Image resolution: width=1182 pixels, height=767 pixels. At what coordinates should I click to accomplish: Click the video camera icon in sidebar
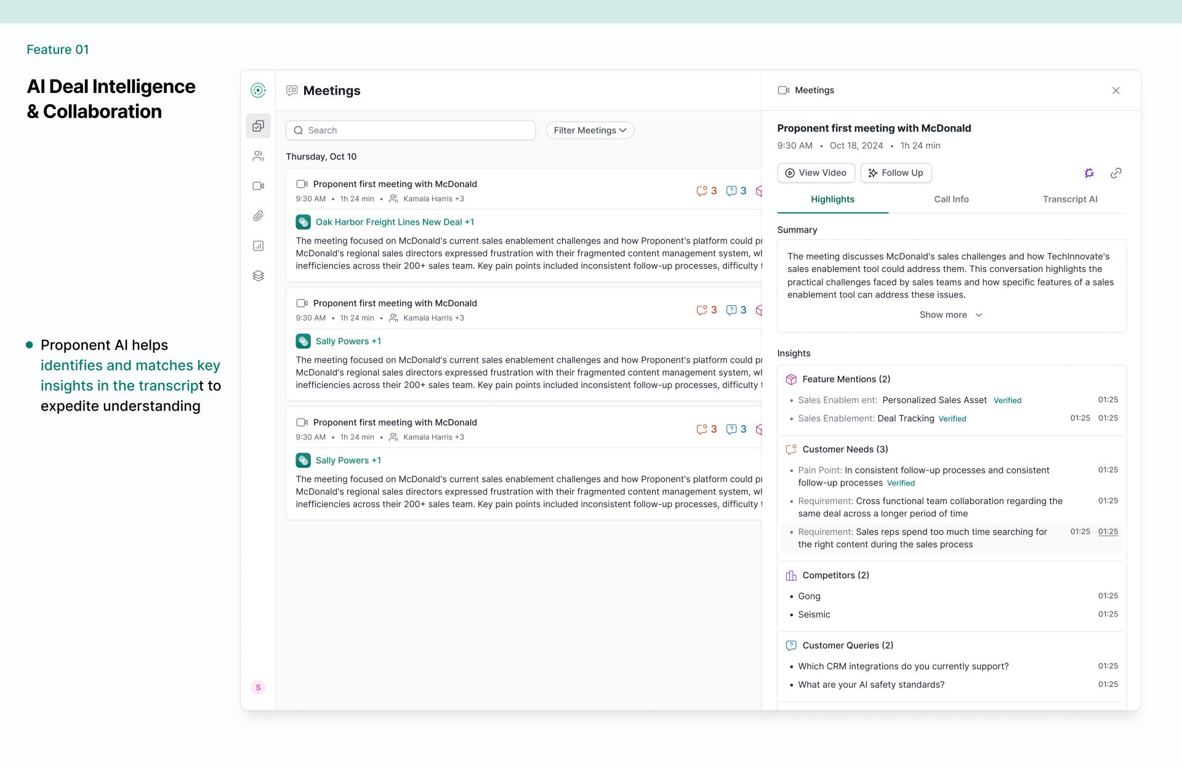258,186
